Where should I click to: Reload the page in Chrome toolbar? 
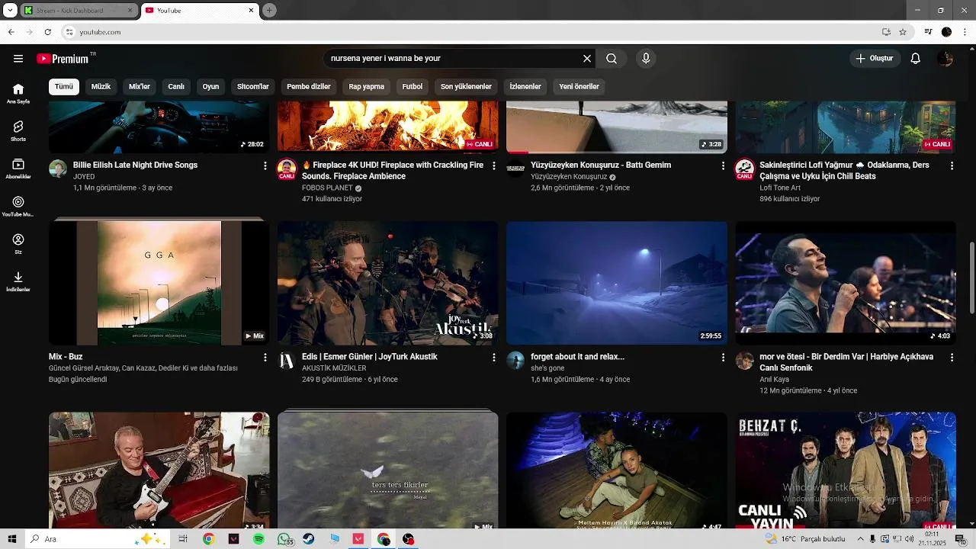(x=47, y=32)
